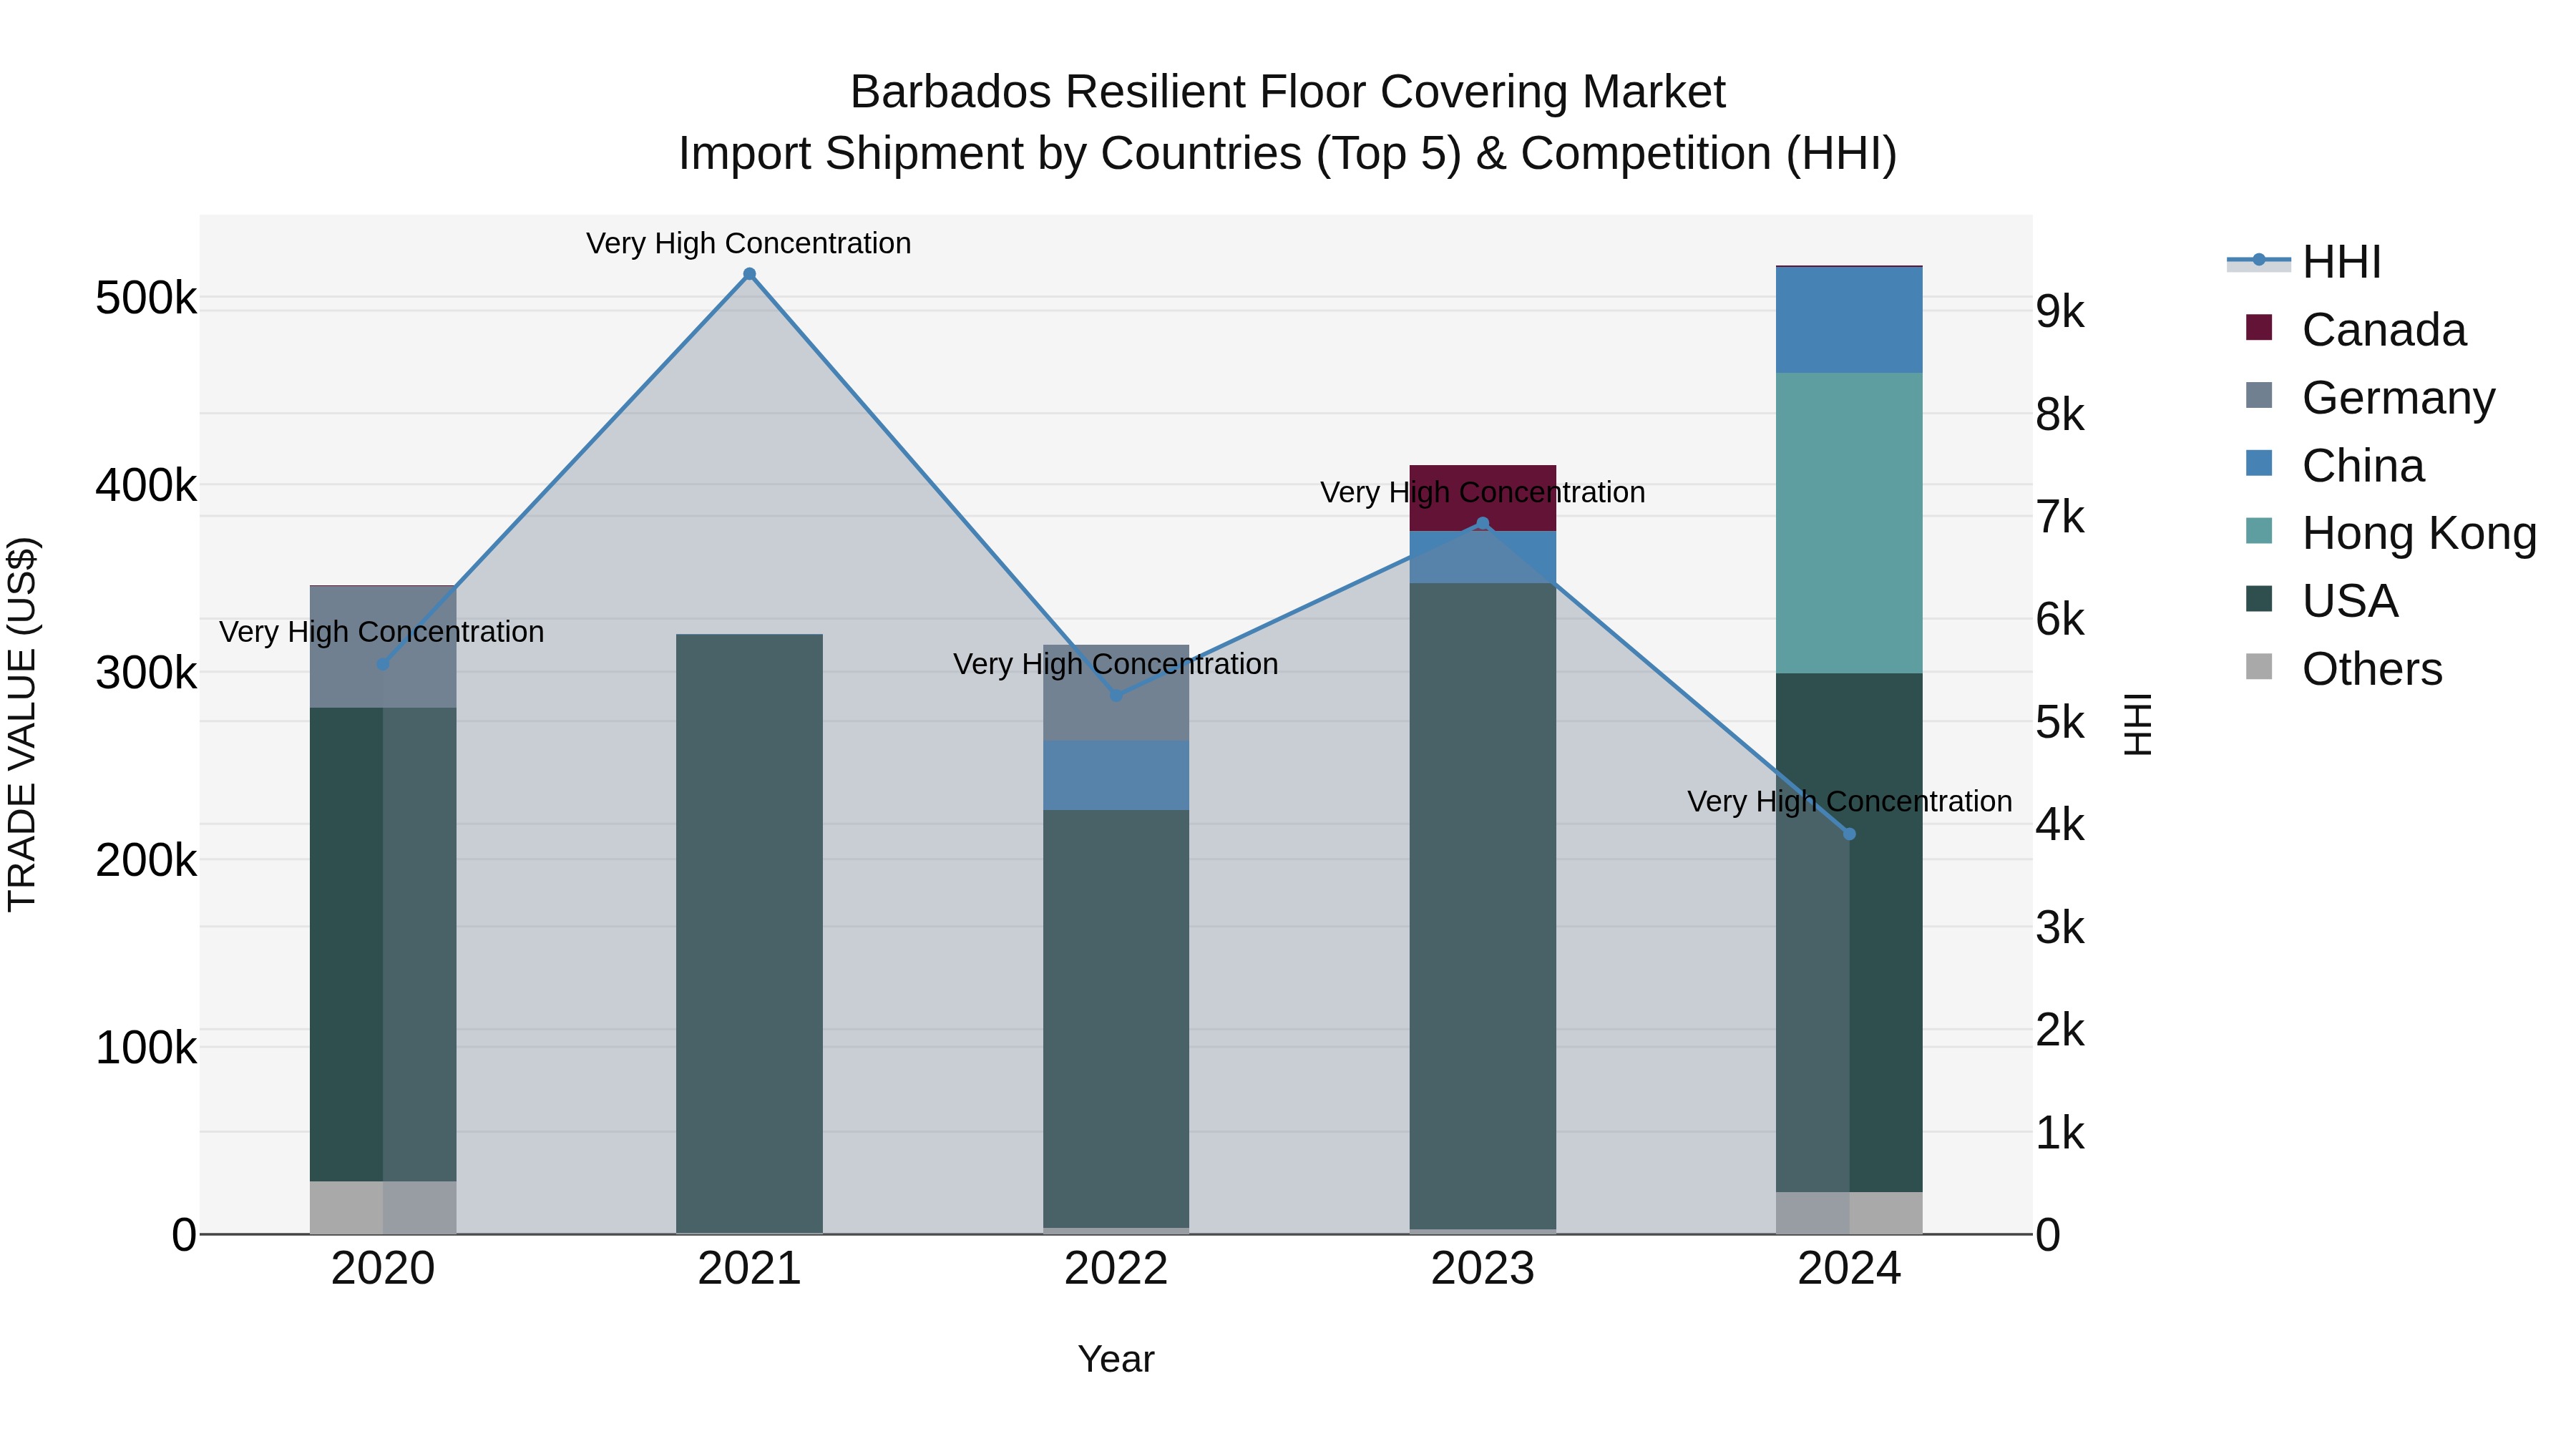Toggle Hong Kong legend entry
This screenshot has height=1449, width=2576.
pyautogui.click(x=2390, y=533)
